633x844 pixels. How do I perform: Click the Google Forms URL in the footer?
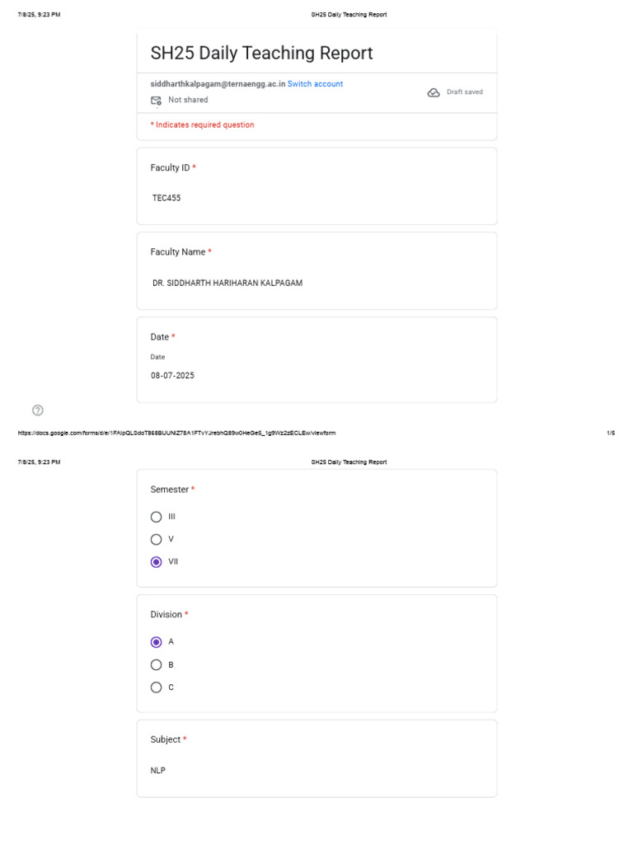[x=176, y=433]
